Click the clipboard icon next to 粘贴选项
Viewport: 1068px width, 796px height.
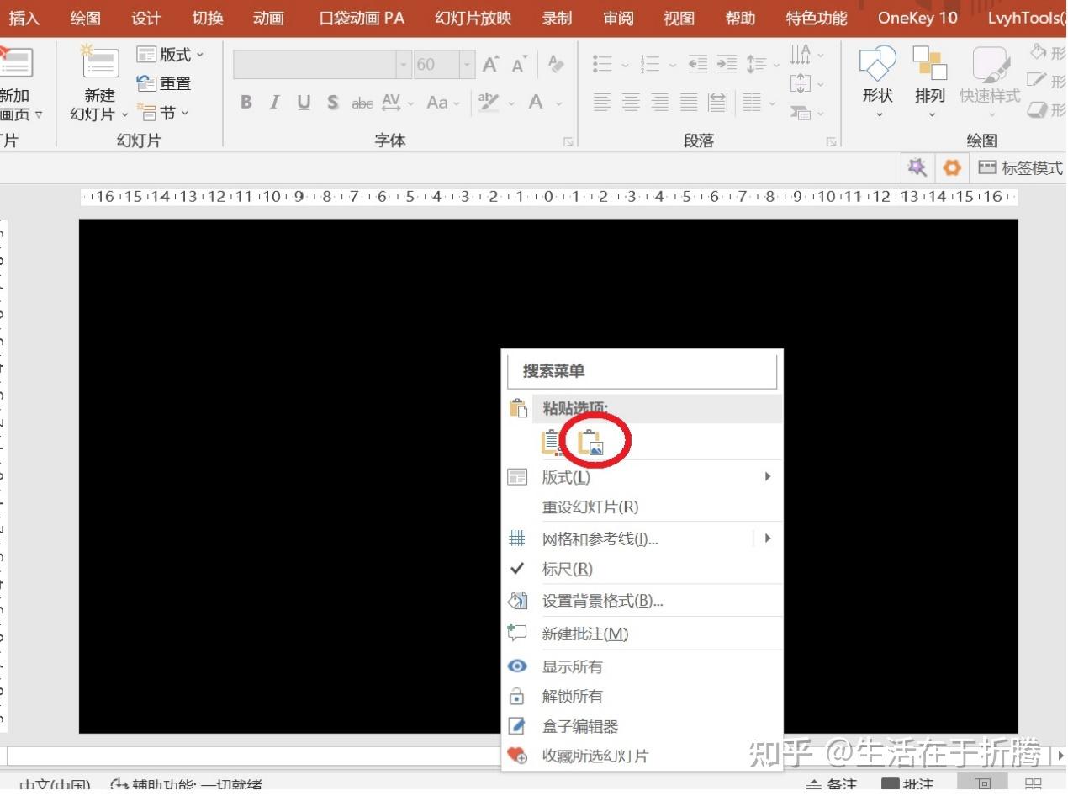click(x=518, y=409)
